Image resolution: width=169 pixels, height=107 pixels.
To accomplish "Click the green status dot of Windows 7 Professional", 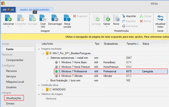I will [56, 72].
